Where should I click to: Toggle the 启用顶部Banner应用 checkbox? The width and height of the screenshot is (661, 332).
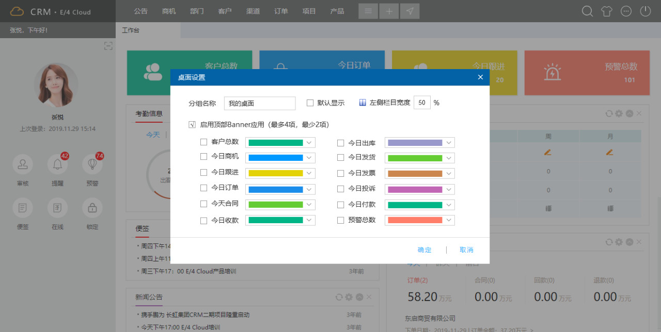point(193,125)
